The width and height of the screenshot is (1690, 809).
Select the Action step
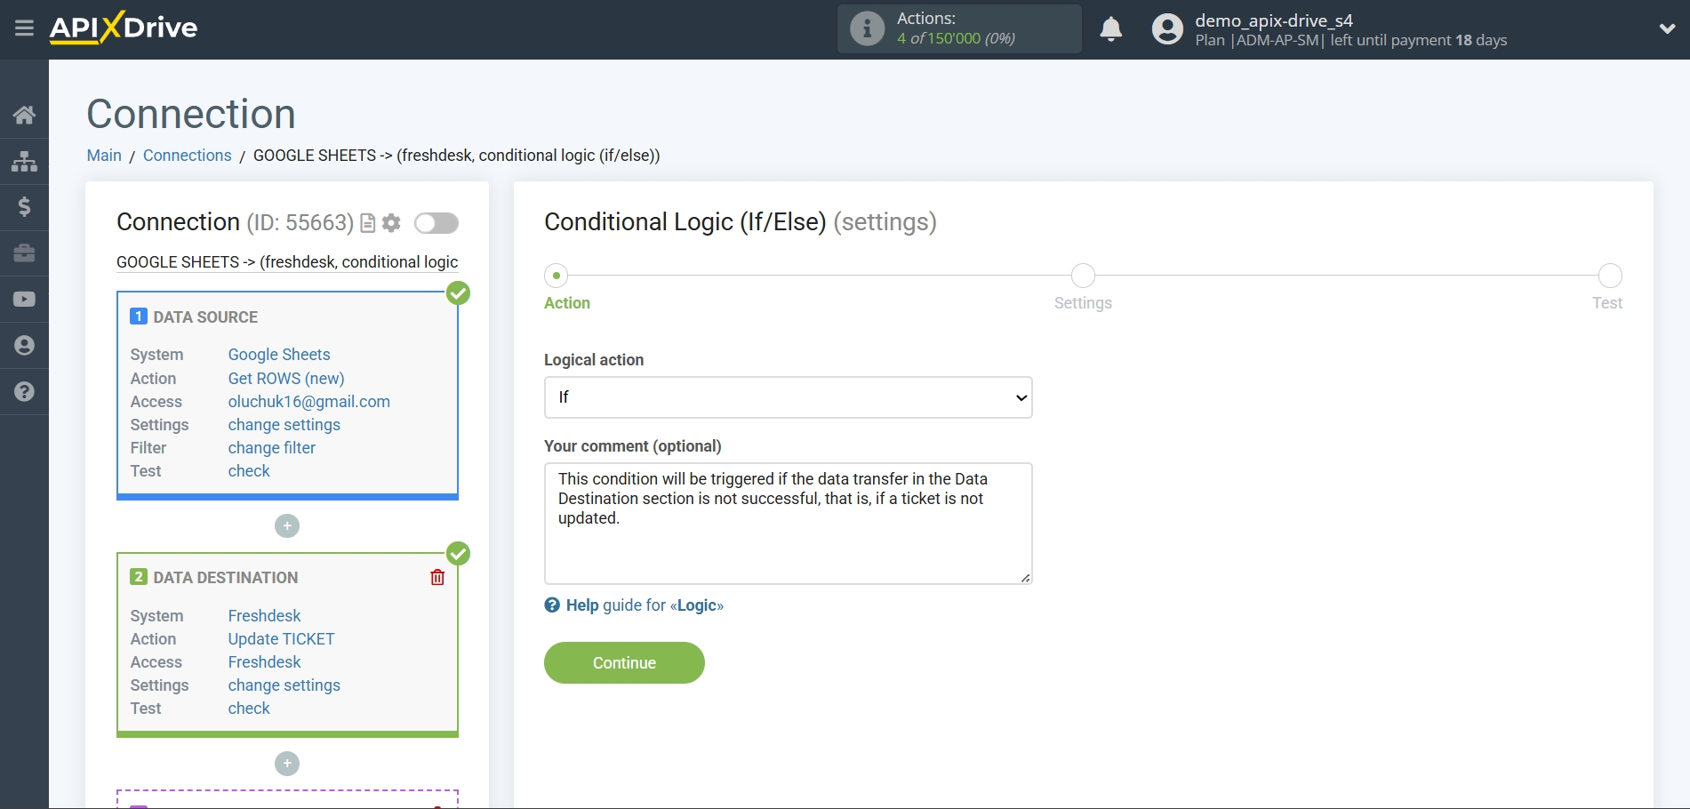click(x=557, y=276)
